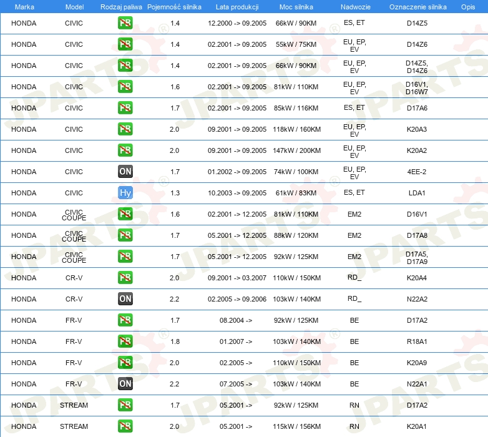Click petrol icon in K20A9 row
The width and height of the screenshot is (488, 437).
[x=125, y=363]
